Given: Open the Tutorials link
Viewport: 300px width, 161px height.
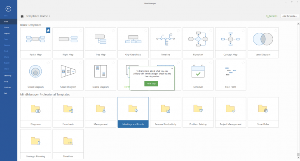Looking at the screenshot, I should [x=272, y=16].
